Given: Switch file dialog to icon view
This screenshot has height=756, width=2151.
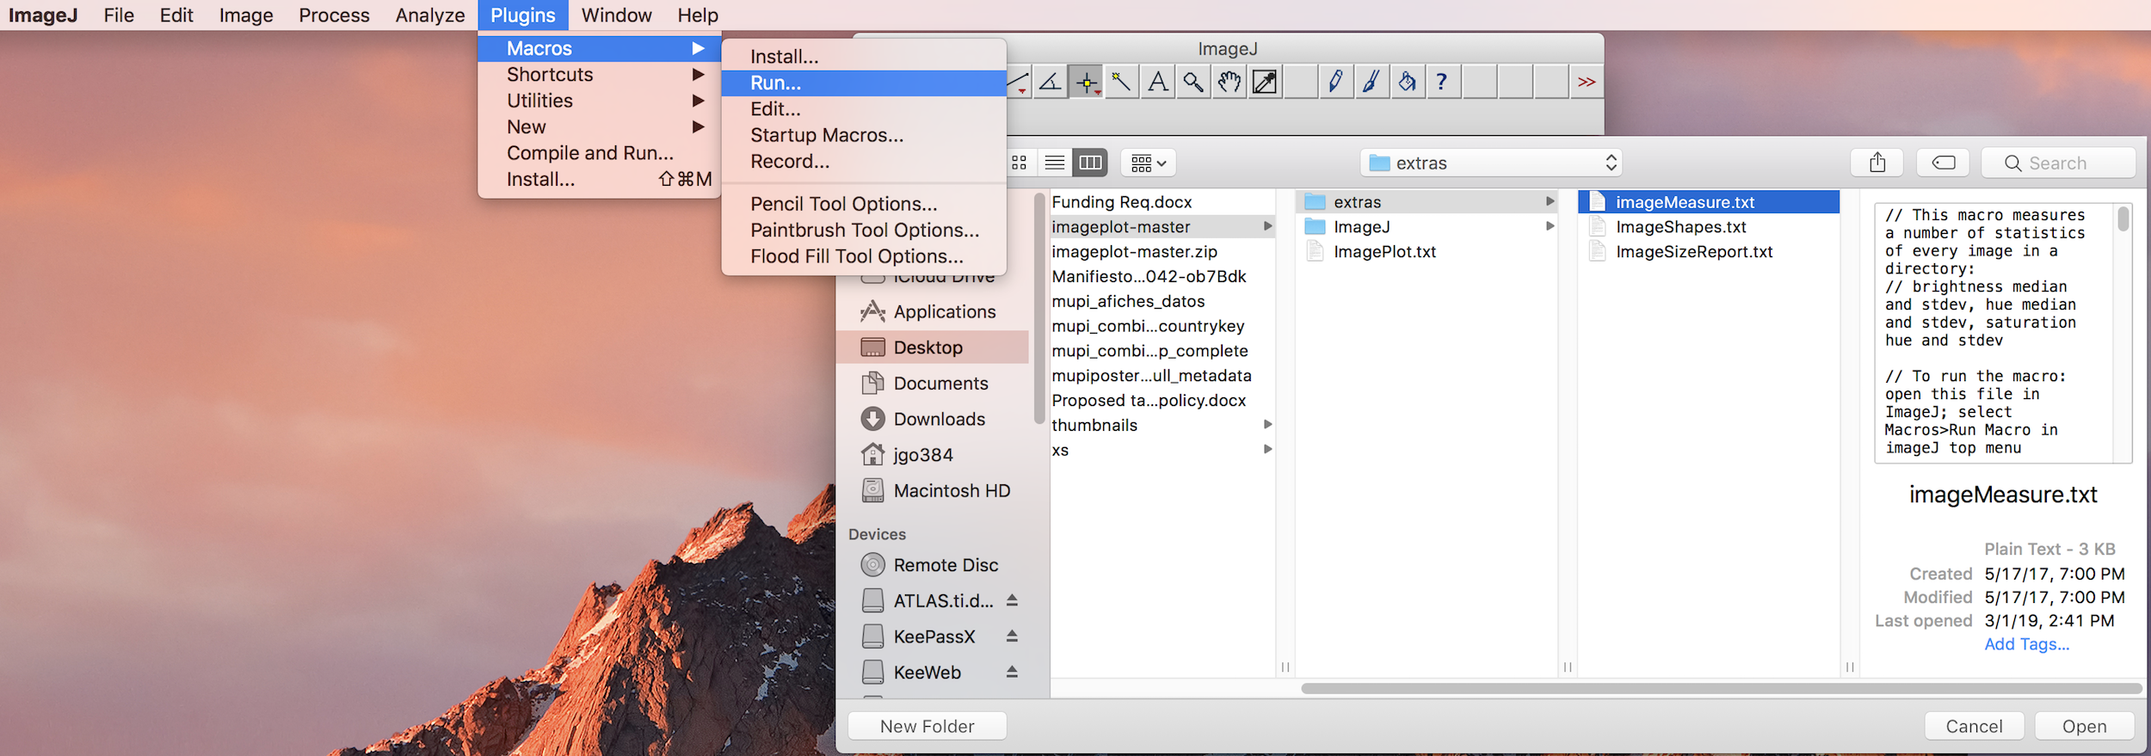Looking at the screenshot, I should pyautogui.click(x=1020, y=163).
